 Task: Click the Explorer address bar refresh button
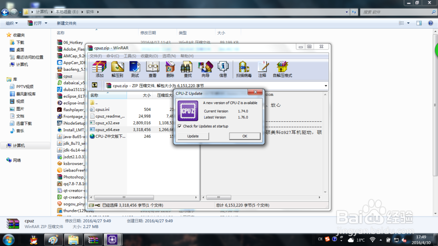pos(354,12)
